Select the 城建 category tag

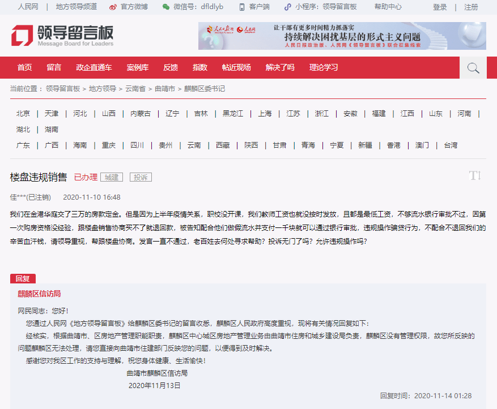111,177
